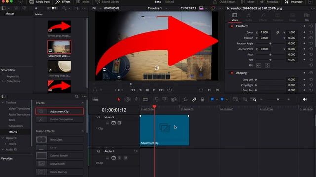Image resolution: width=316 pixels, height=177 pixels.
Task: Toggle the timeline Snapping magnet icon
Action: tap(185, 99)
